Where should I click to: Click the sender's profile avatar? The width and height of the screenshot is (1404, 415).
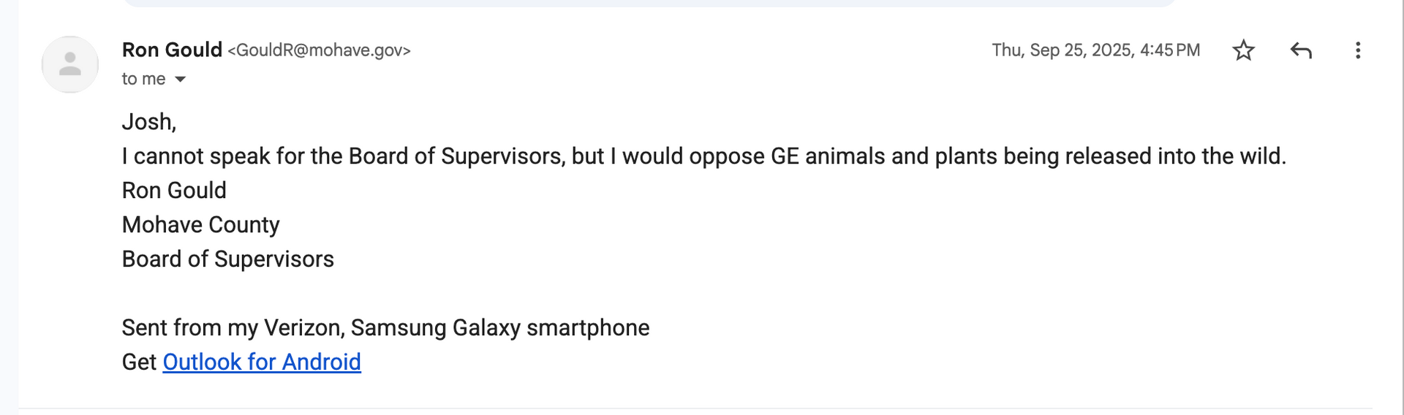coord(70,64)
